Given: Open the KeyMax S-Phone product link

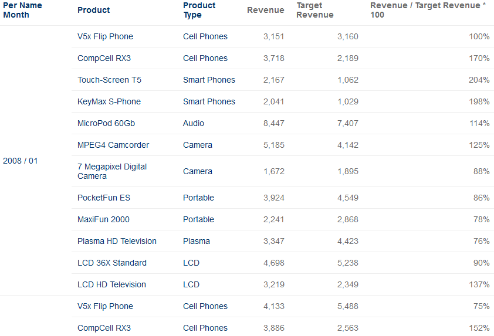Looking at the screenshot, I should [109, 101].
